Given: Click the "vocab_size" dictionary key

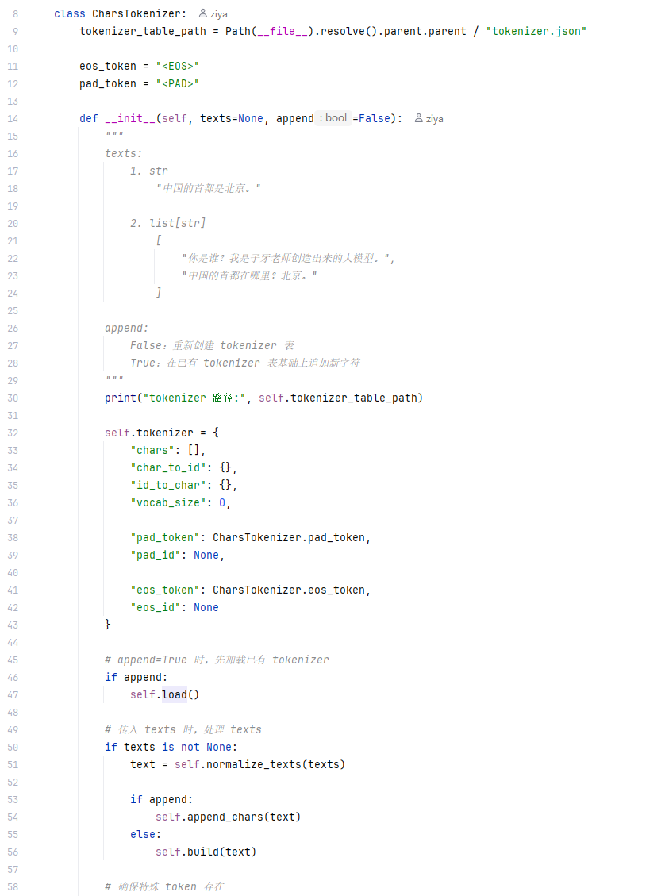Looking at the screenshot, I should pos(168,503).
